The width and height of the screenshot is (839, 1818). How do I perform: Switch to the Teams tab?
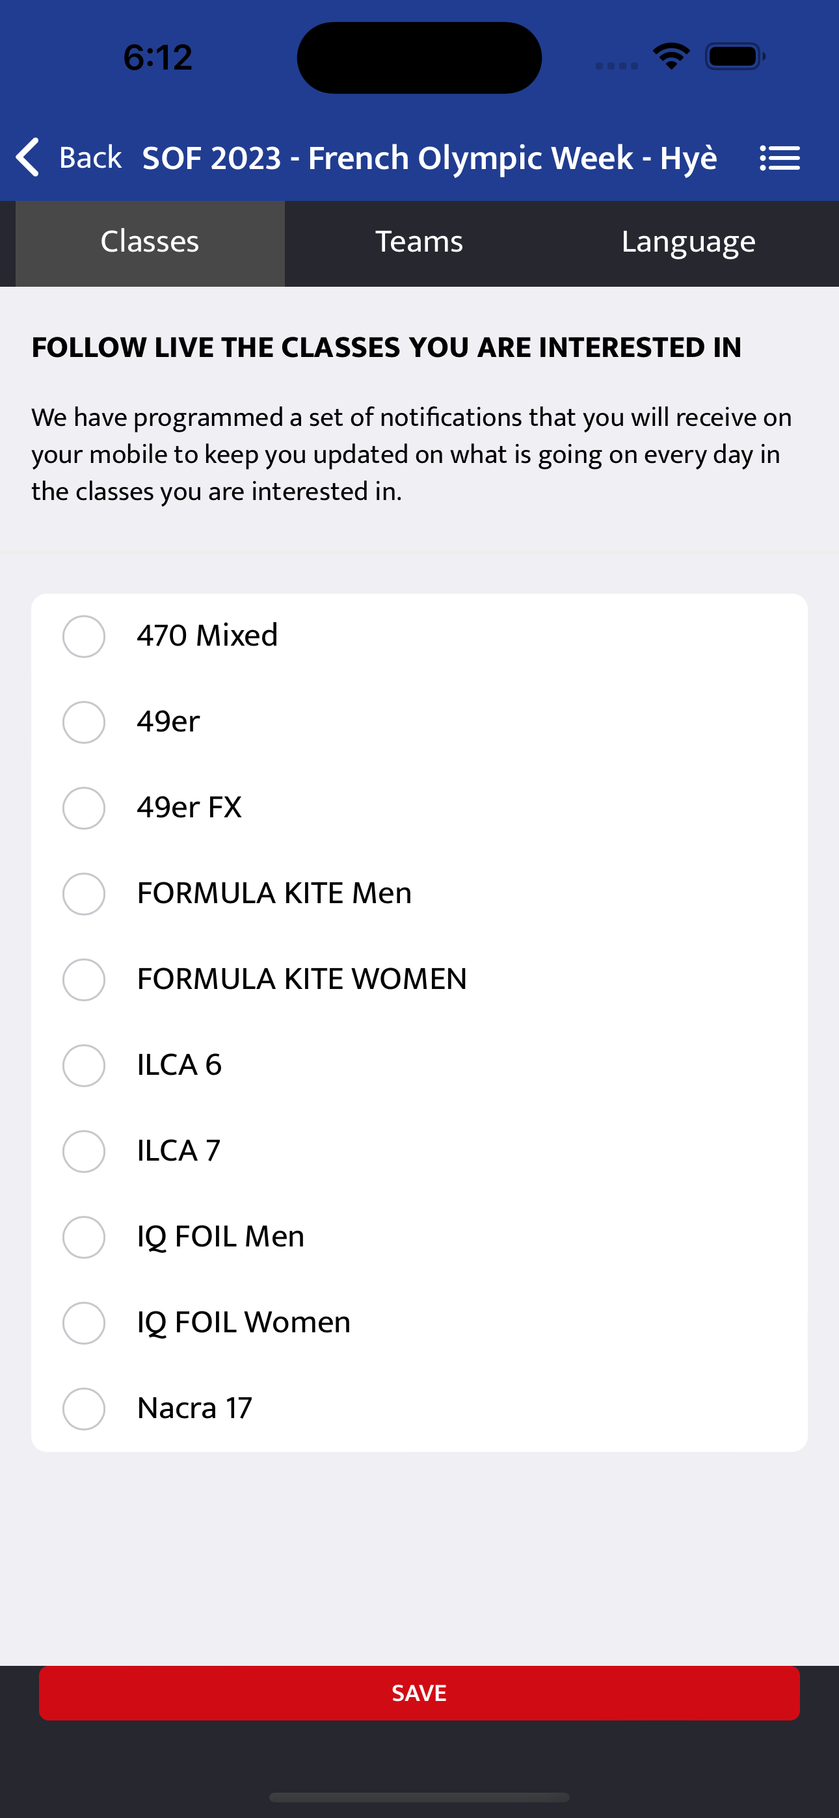(419, 243)
